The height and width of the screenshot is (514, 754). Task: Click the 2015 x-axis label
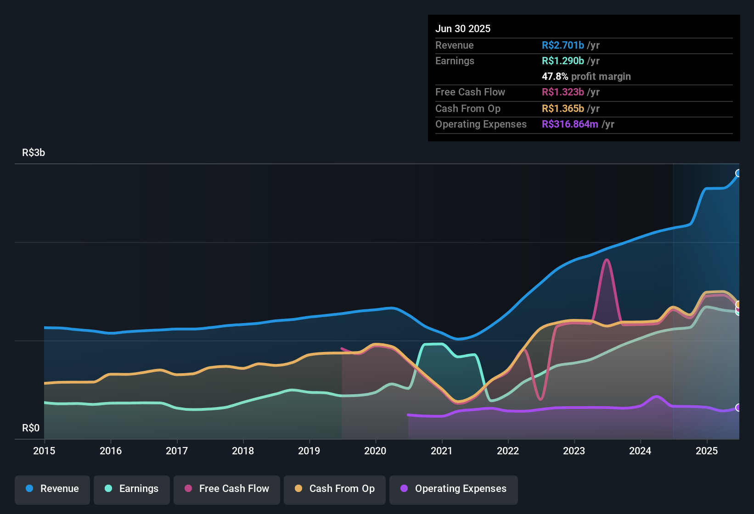point(44,451)
